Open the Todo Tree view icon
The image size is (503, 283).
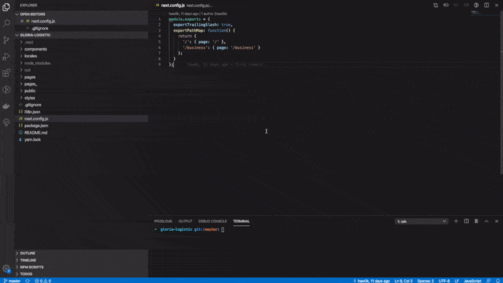(6, 122)
